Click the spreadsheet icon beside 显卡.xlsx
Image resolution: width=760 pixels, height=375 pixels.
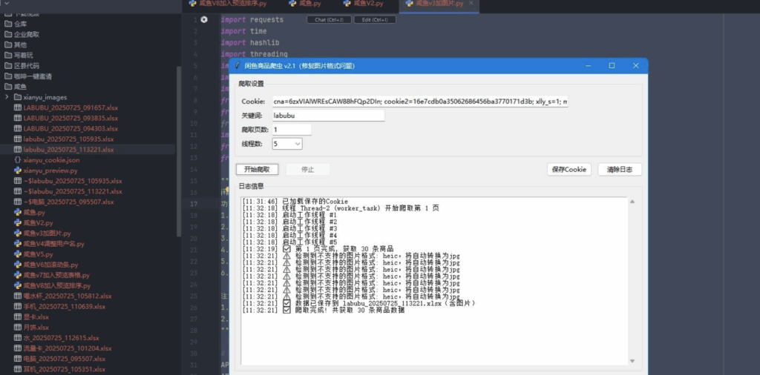[x=18, y=316]
